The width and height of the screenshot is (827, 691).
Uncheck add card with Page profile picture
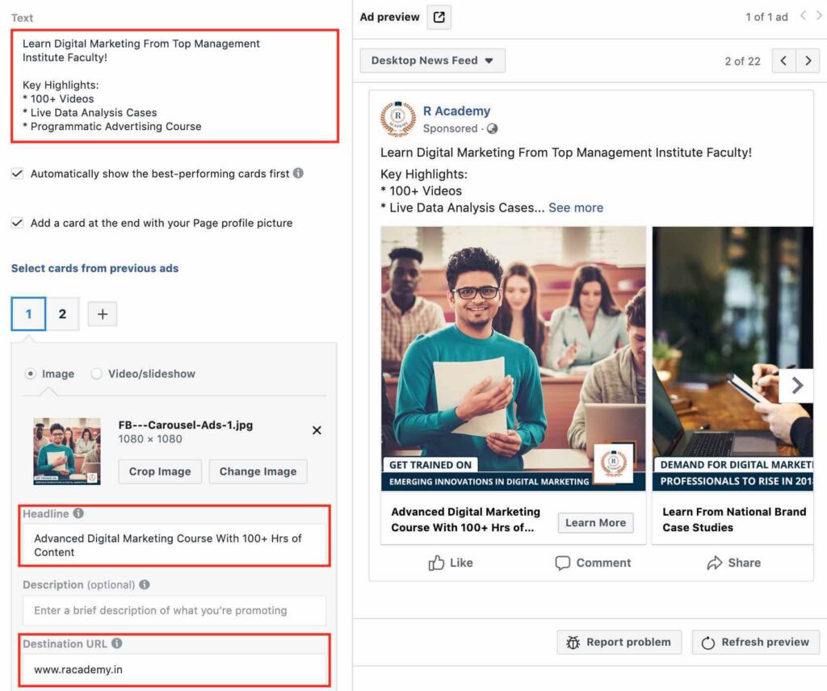point(18,224)
